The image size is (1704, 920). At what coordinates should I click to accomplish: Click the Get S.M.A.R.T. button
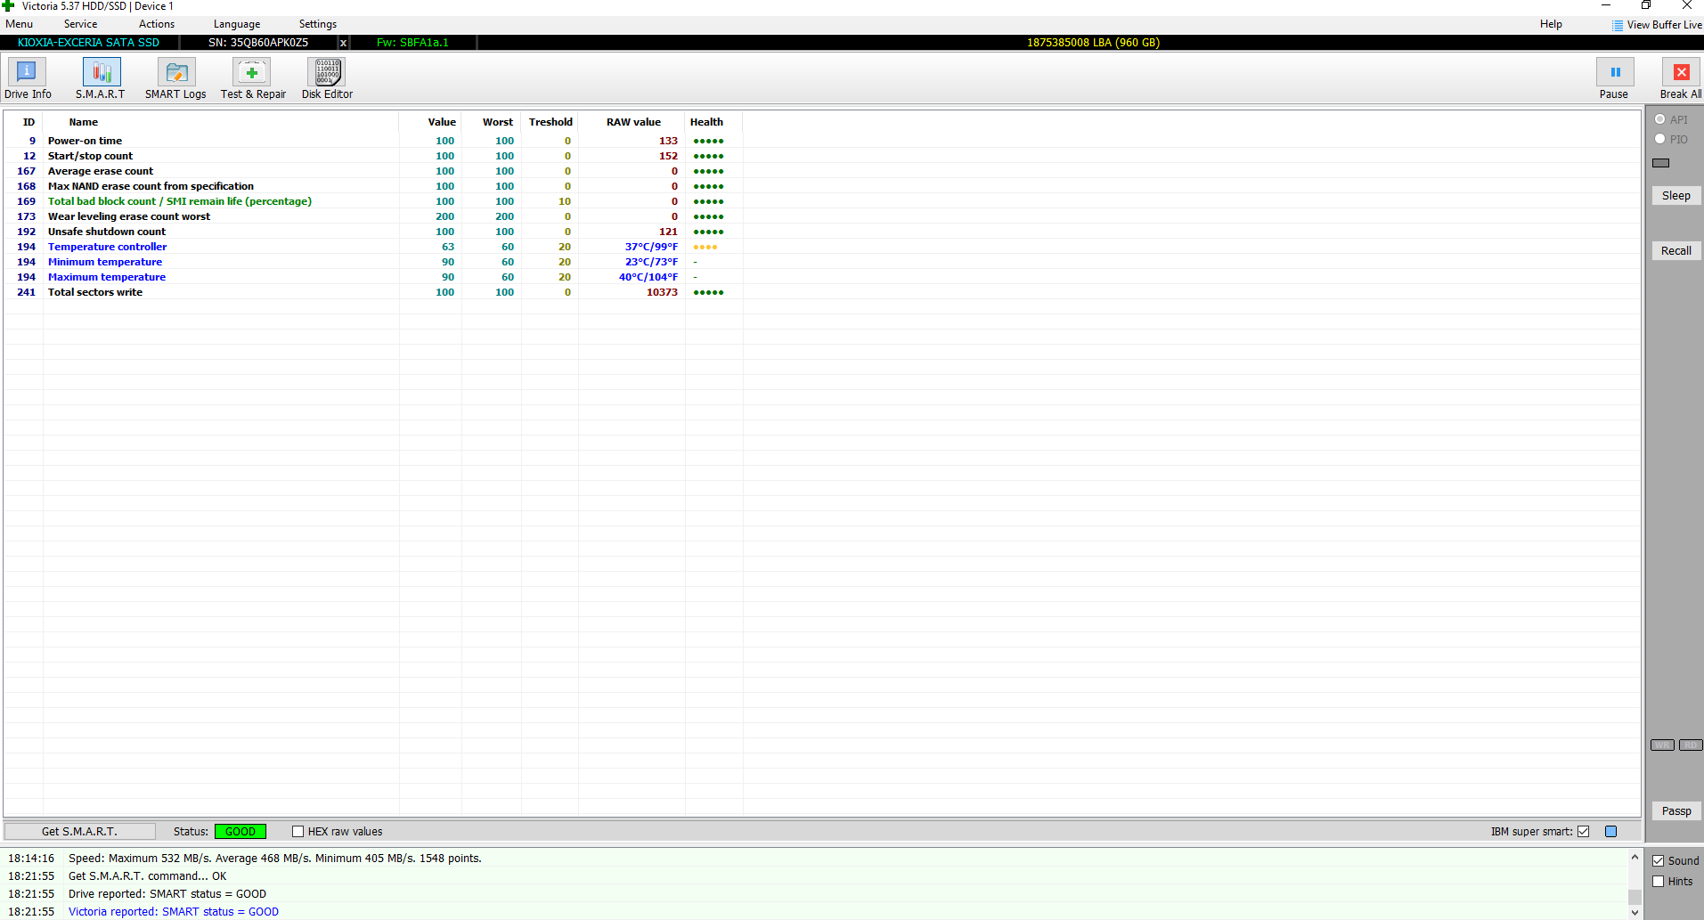point(79,832)
